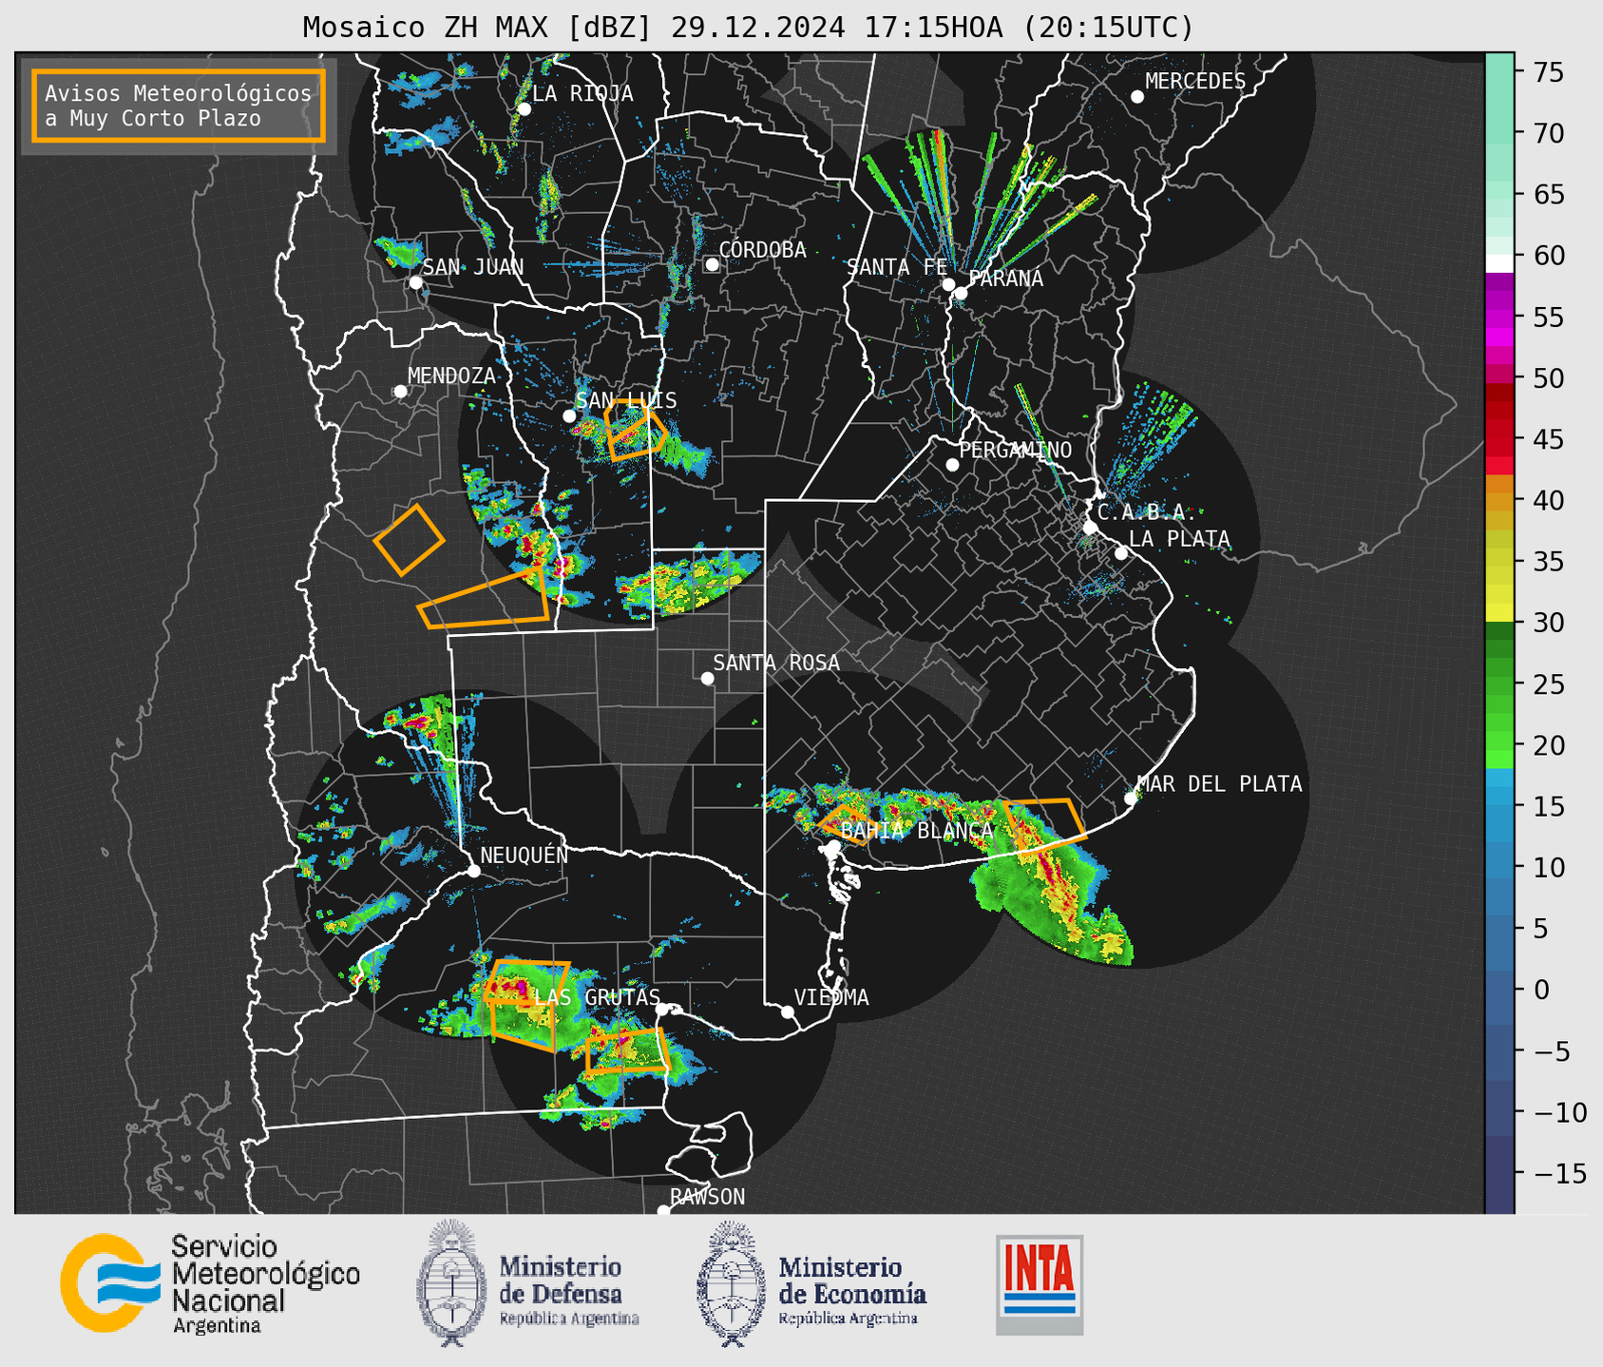This screenshot has width=1603, height=1367.
Task: Click the warning polygon west of Mar del Plata
Action: tap(1045, 827)
